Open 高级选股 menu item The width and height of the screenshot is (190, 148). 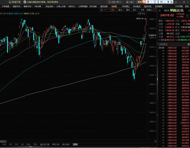(x=104, y=6)
